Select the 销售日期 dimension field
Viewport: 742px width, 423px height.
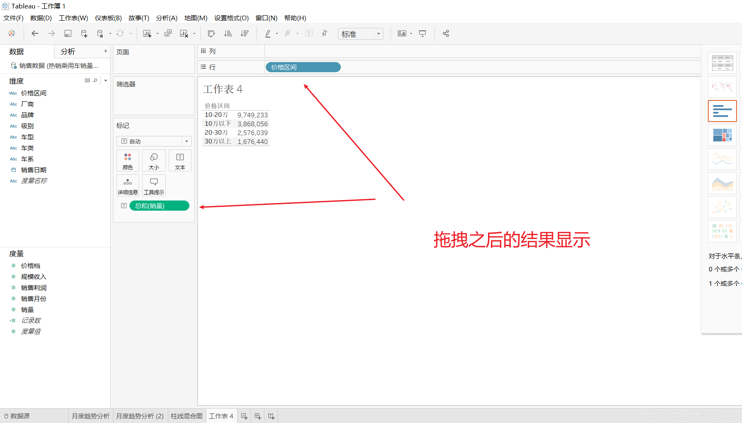tap(34, 170)
